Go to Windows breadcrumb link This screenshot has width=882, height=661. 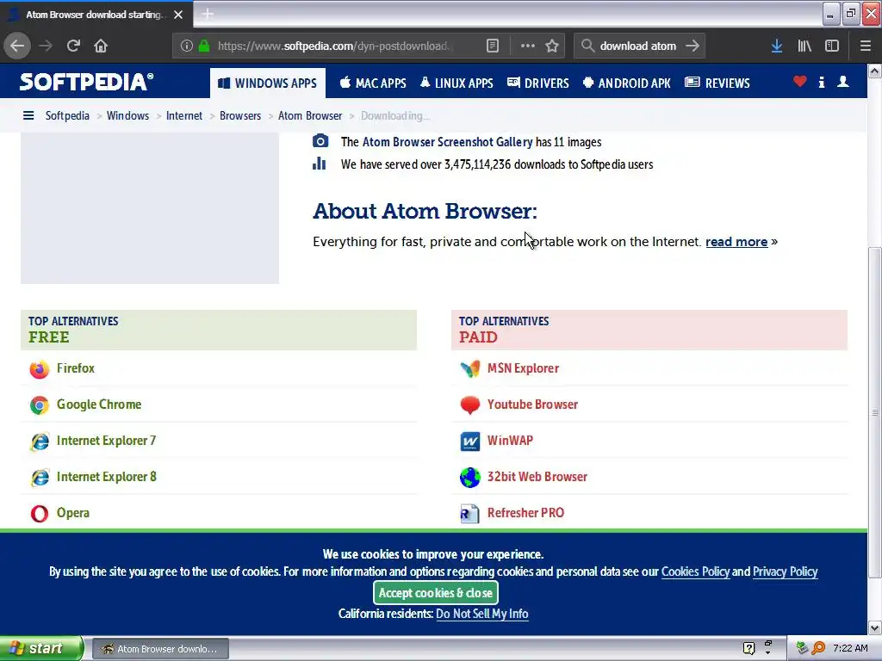click(127, 116)
